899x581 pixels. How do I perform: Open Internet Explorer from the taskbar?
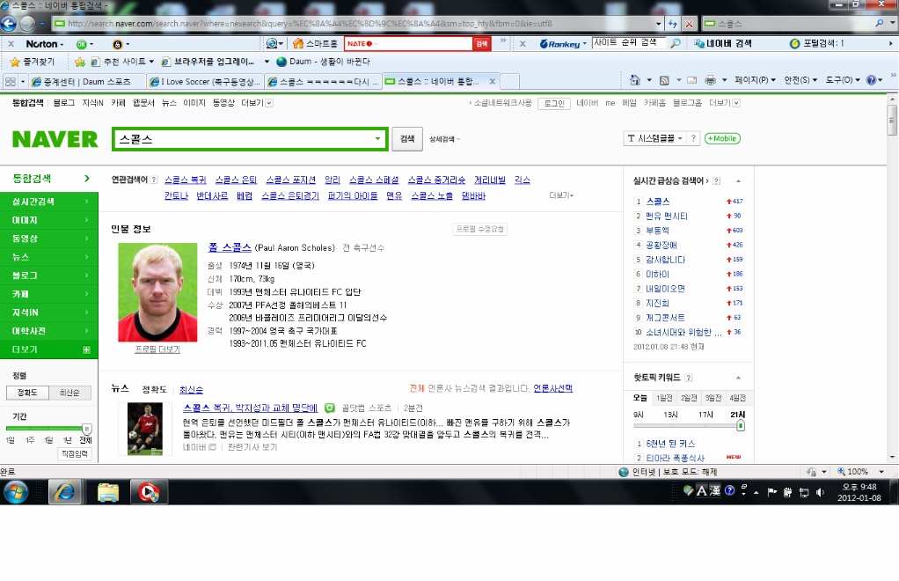pos(65,492)
